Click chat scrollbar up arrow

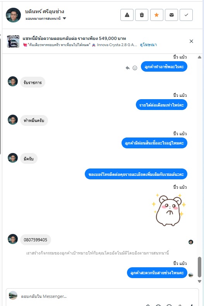(x=199, y=57)
